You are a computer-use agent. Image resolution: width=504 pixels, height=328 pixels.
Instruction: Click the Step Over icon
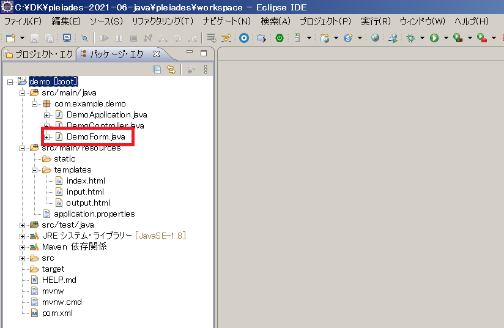point(177,39)
